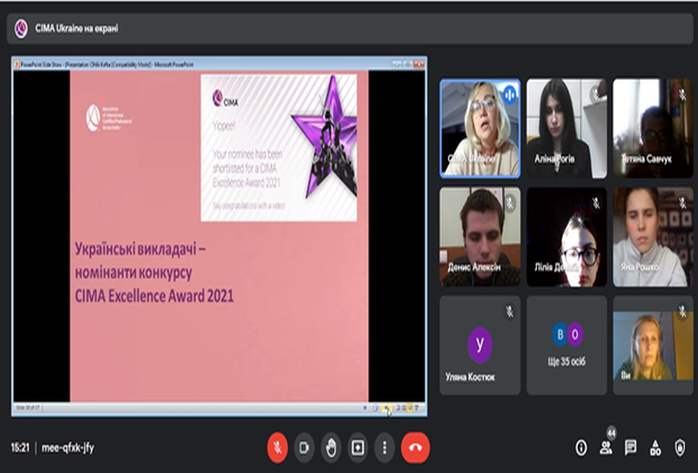Click muted mic icon on Тетяна Савчук tile
The width and height of the screenshot is (698, 473).
[682, 95]
